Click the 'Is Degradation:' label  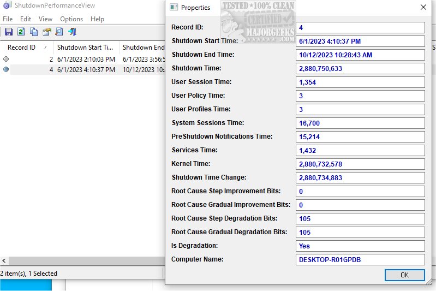195,245
